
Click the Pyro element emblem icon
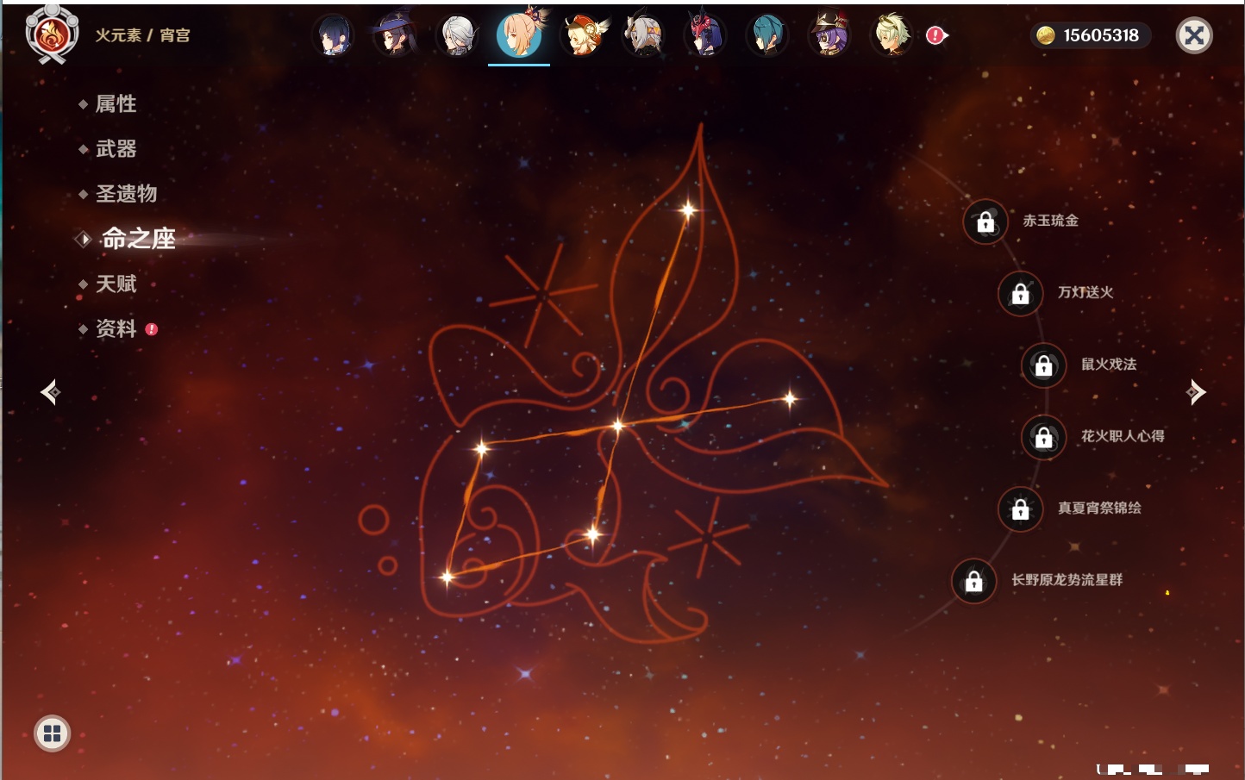click(52, 34)
